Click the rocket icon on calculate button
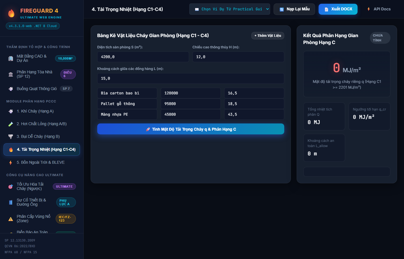The width and height of the screenshot is (404, 259). (x=148, y=129)
